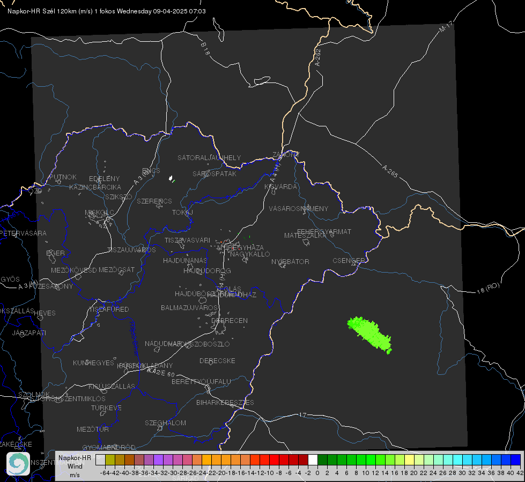Click the EDELÉNY label

point(105,179)
